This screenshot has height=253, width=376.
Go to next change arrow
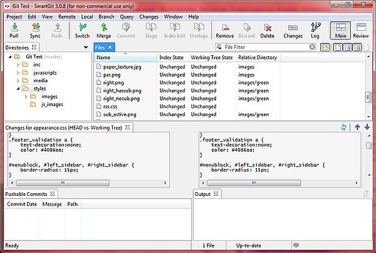coord(367,127)
